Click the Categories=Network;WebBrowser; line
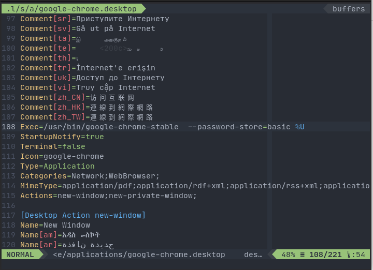This screenshot has height=270, width=373. 90,176
